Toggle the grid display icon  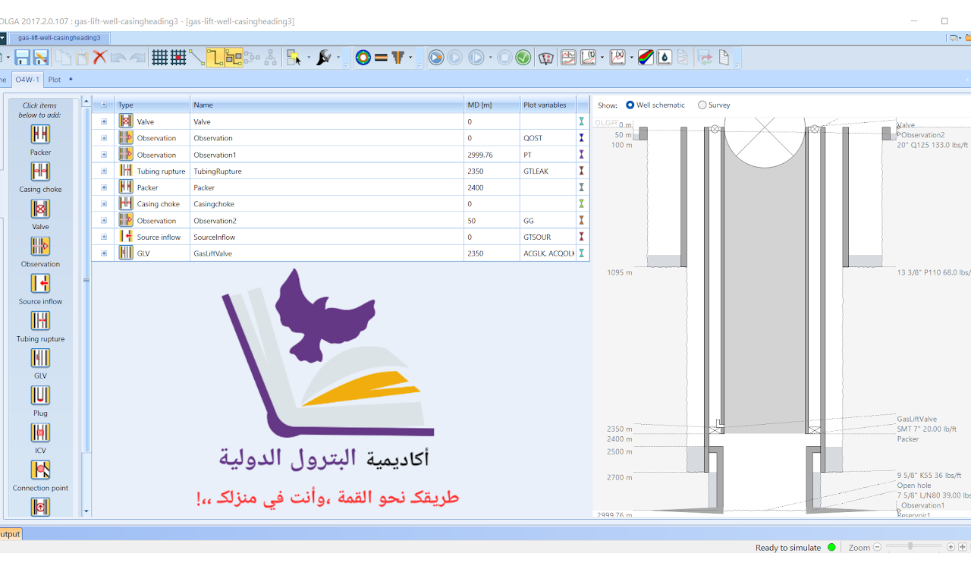click(159, 57)
